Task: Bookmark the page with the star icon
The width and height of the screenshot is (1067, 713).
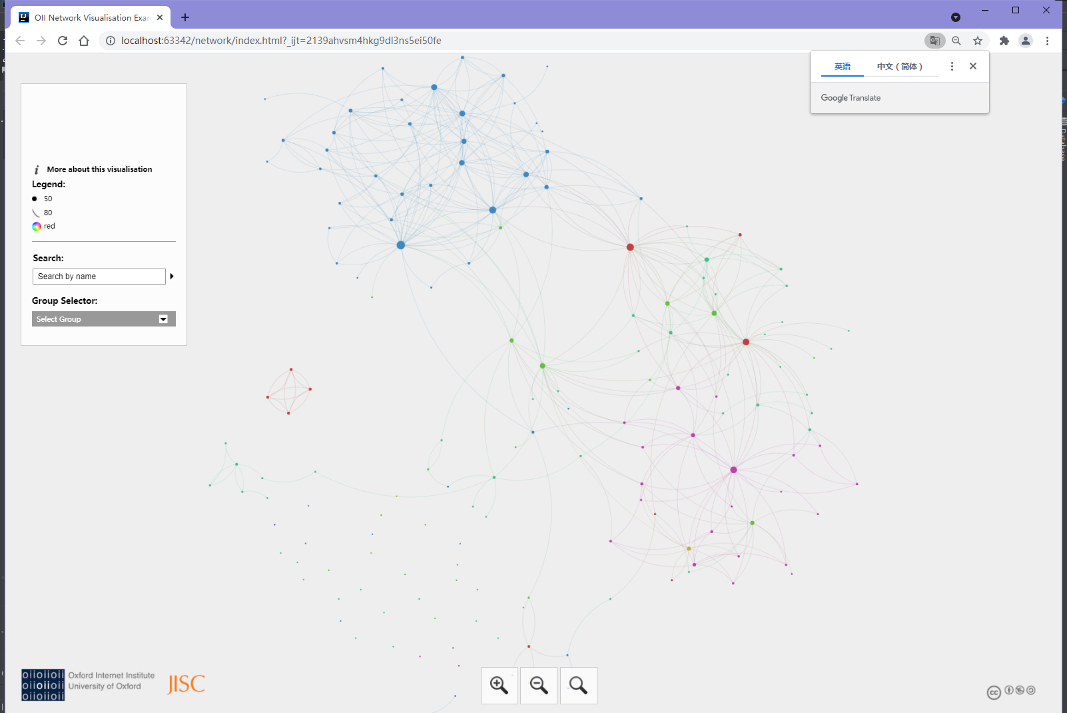Action: point(978,41)
